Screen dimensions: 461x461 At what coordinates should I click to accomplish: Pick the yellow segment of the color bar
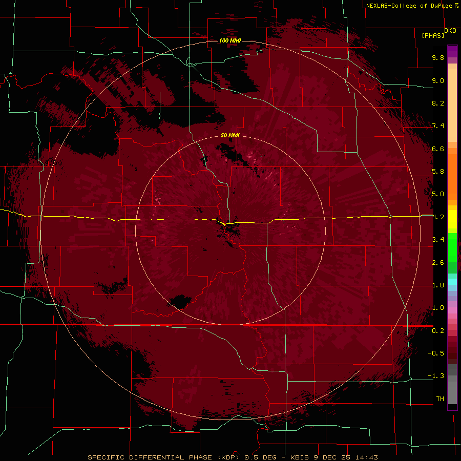click(452, 219)
